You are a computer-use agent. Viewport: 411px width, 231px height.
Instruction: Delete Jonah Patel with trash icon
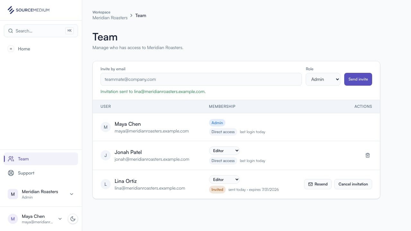click(368, 155)
